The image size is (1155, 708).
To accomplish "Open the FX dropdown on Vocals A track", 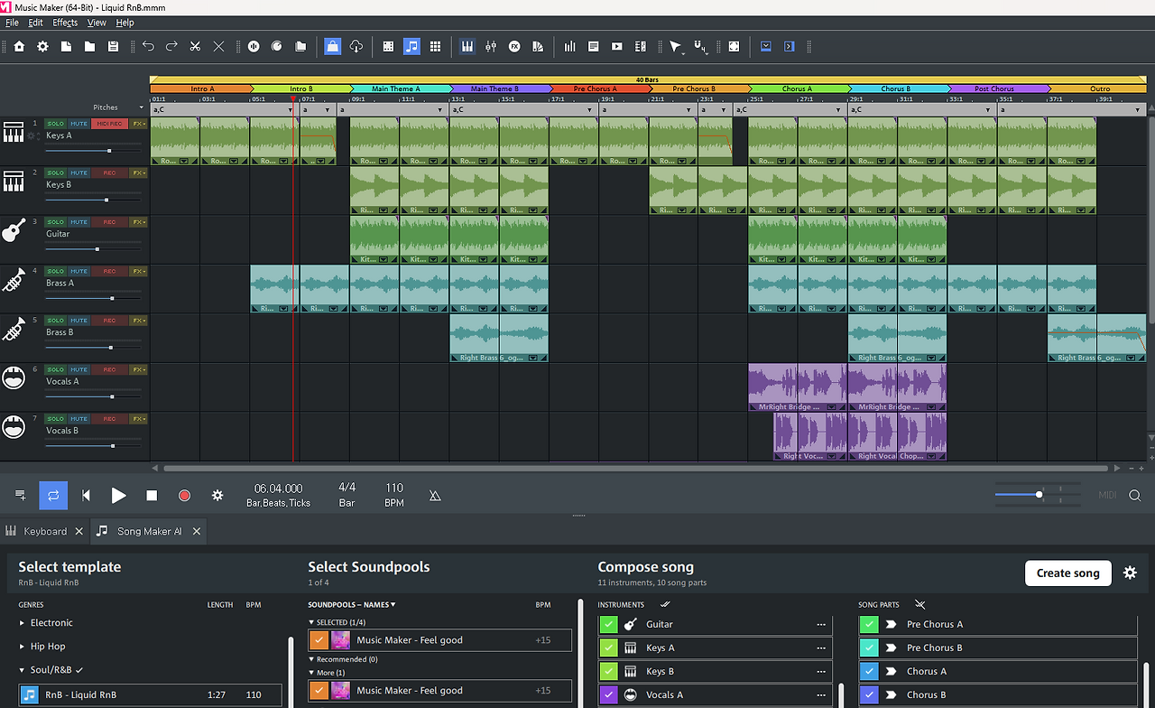I will click(x=138, y=369).
